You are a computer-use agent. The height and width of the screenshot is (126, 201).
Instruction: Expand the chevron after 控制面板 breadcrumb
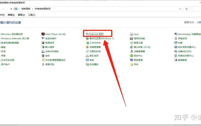[x=32, y=9]
